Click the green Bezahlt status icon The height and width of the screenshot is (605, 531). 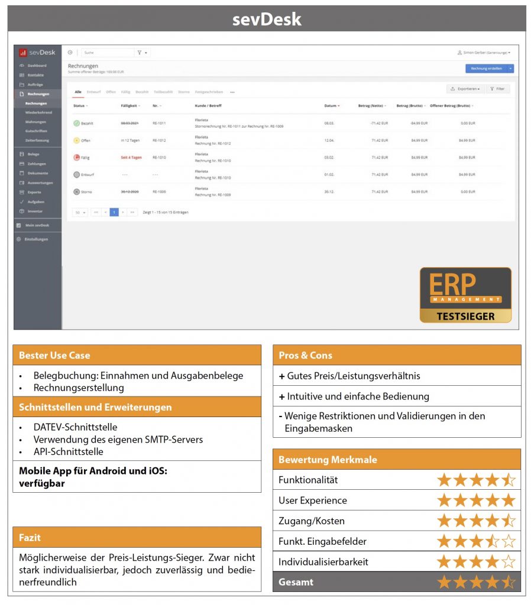coord(76,123)
